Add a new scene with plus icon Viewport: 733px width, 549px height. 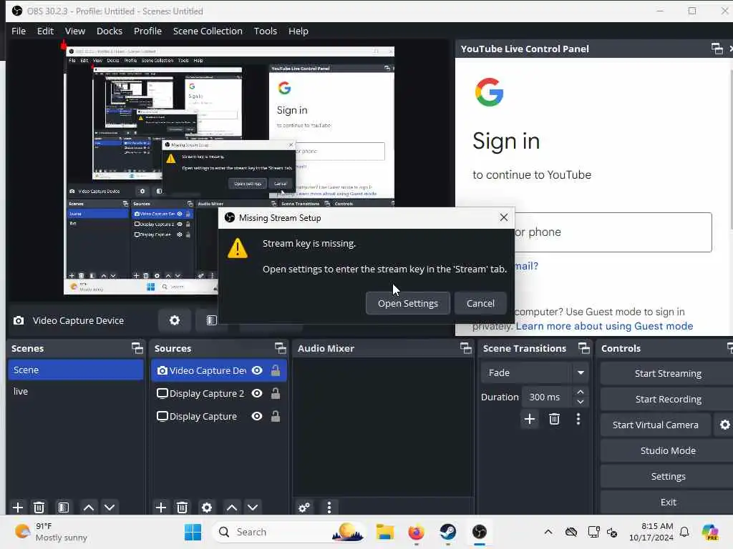[18, 508]
